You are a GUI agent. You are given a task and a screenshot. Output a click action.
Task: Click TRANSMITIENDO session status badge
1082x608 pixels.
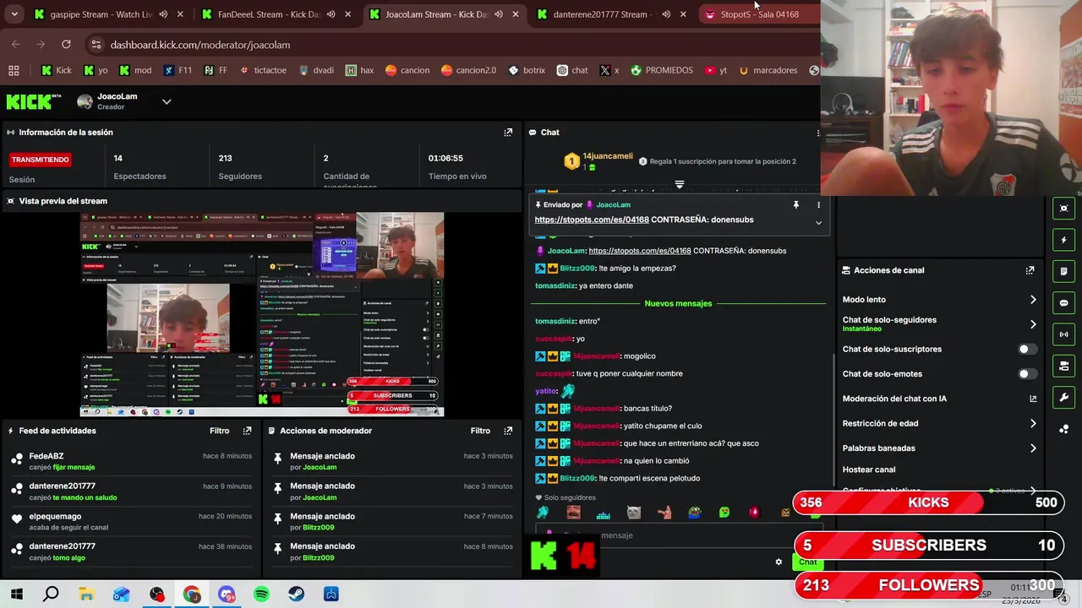(x=40, y=160)
